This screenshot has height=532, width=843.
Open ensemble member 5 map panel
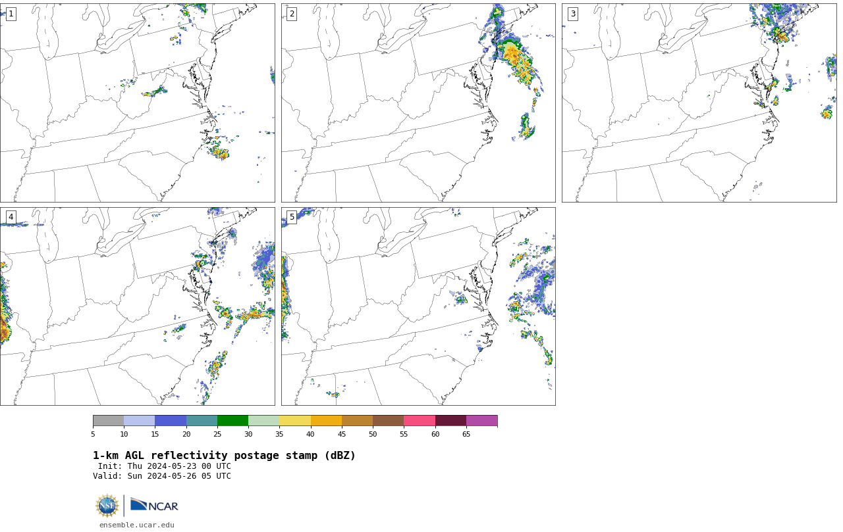click(x=418, y=306)
